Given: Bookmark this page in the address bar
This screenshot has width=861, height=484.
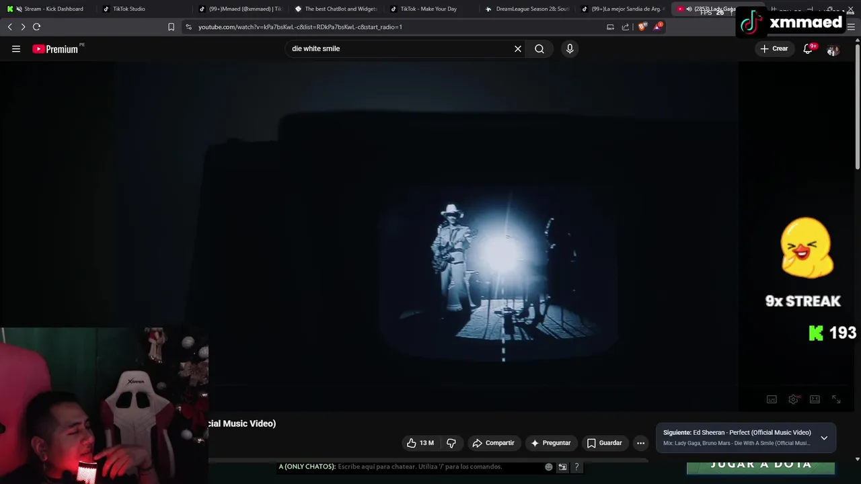Looking at the screenshot, I should 171,27.
